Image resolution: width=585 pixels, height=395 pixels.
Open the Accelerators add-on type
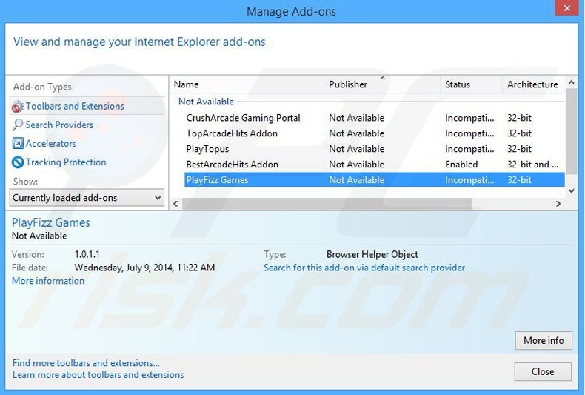click(51, 143)
